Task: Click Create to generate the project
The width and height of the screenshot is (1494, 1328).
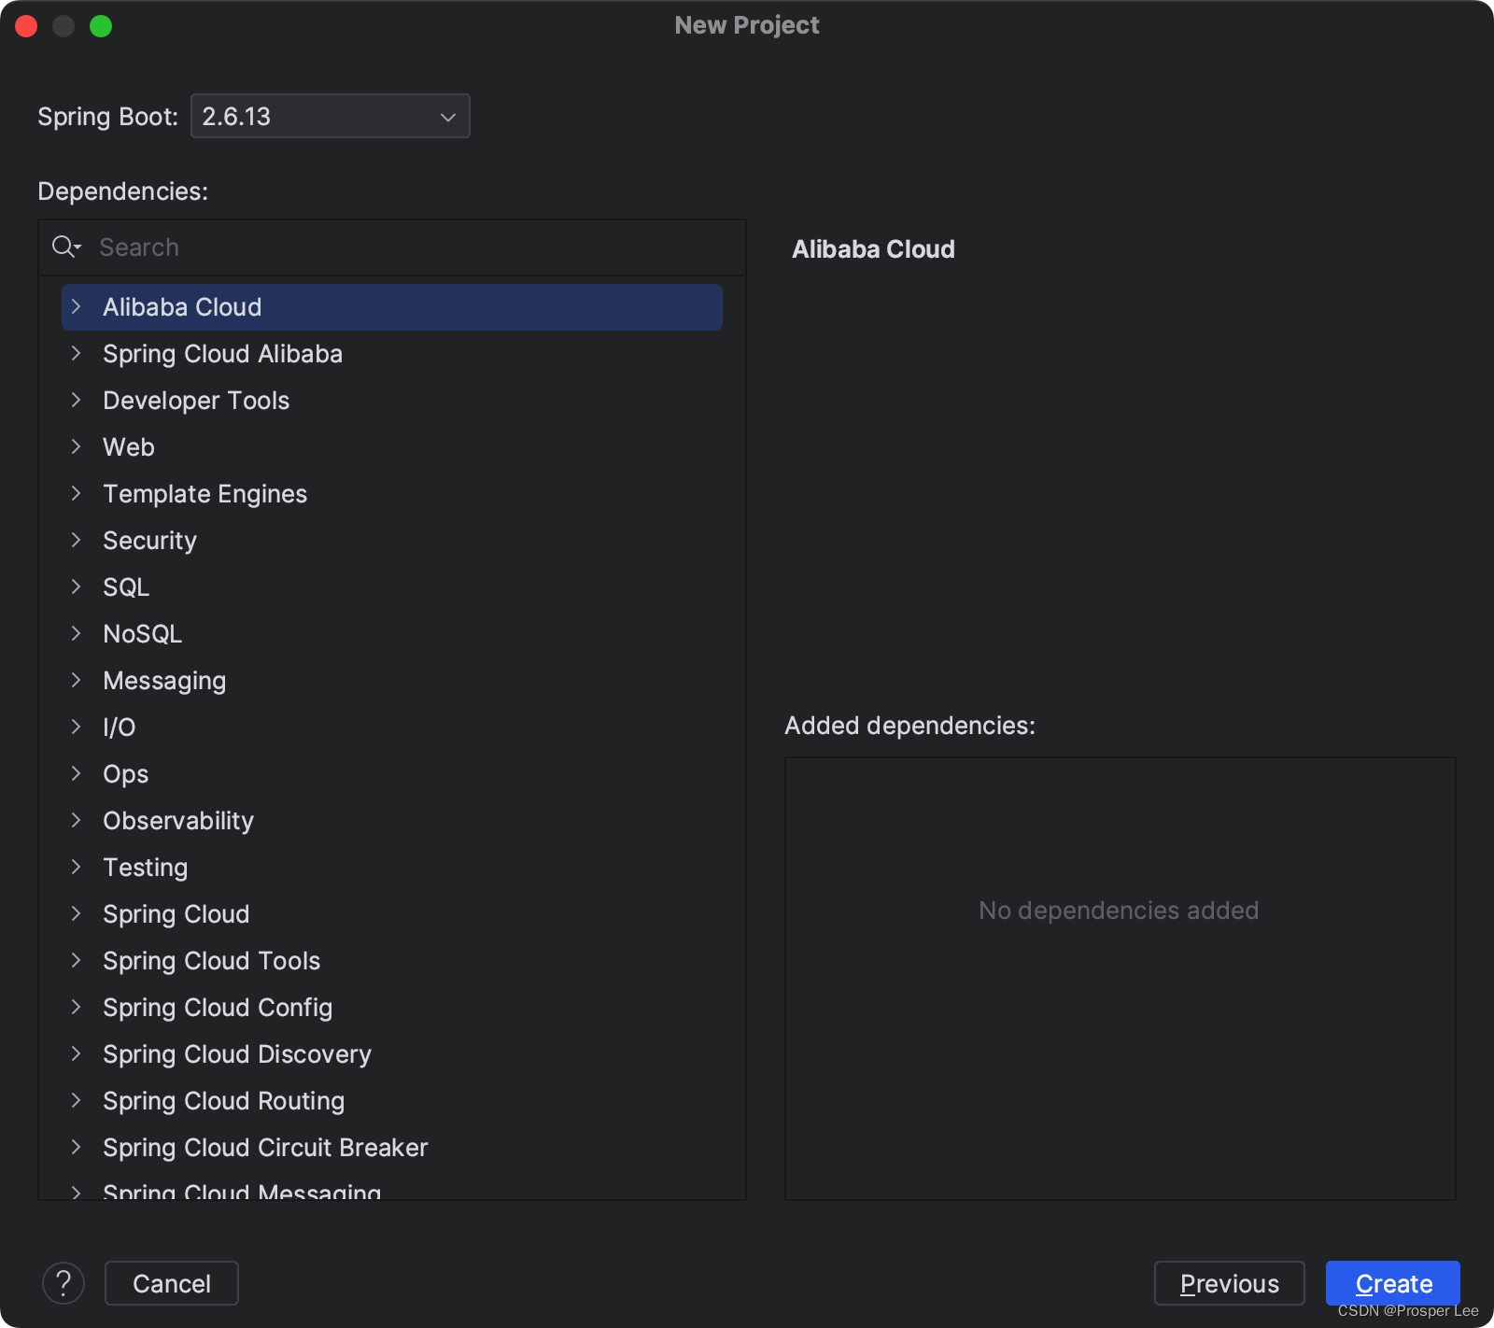Action: pyautogui.click(x=1393, y=1283)
